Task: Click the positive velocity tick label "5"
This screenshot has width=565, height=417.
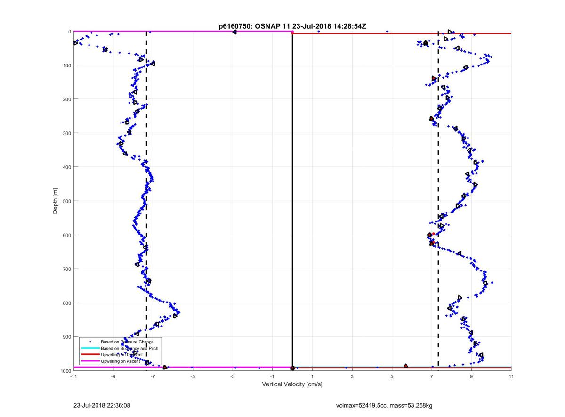Action: [x=392, y=376]
